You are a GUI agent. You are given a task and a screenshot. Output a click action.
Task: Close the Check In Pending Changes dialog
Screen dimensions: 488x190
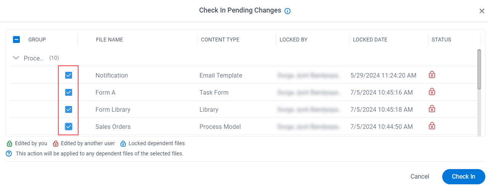pos(482,11)
